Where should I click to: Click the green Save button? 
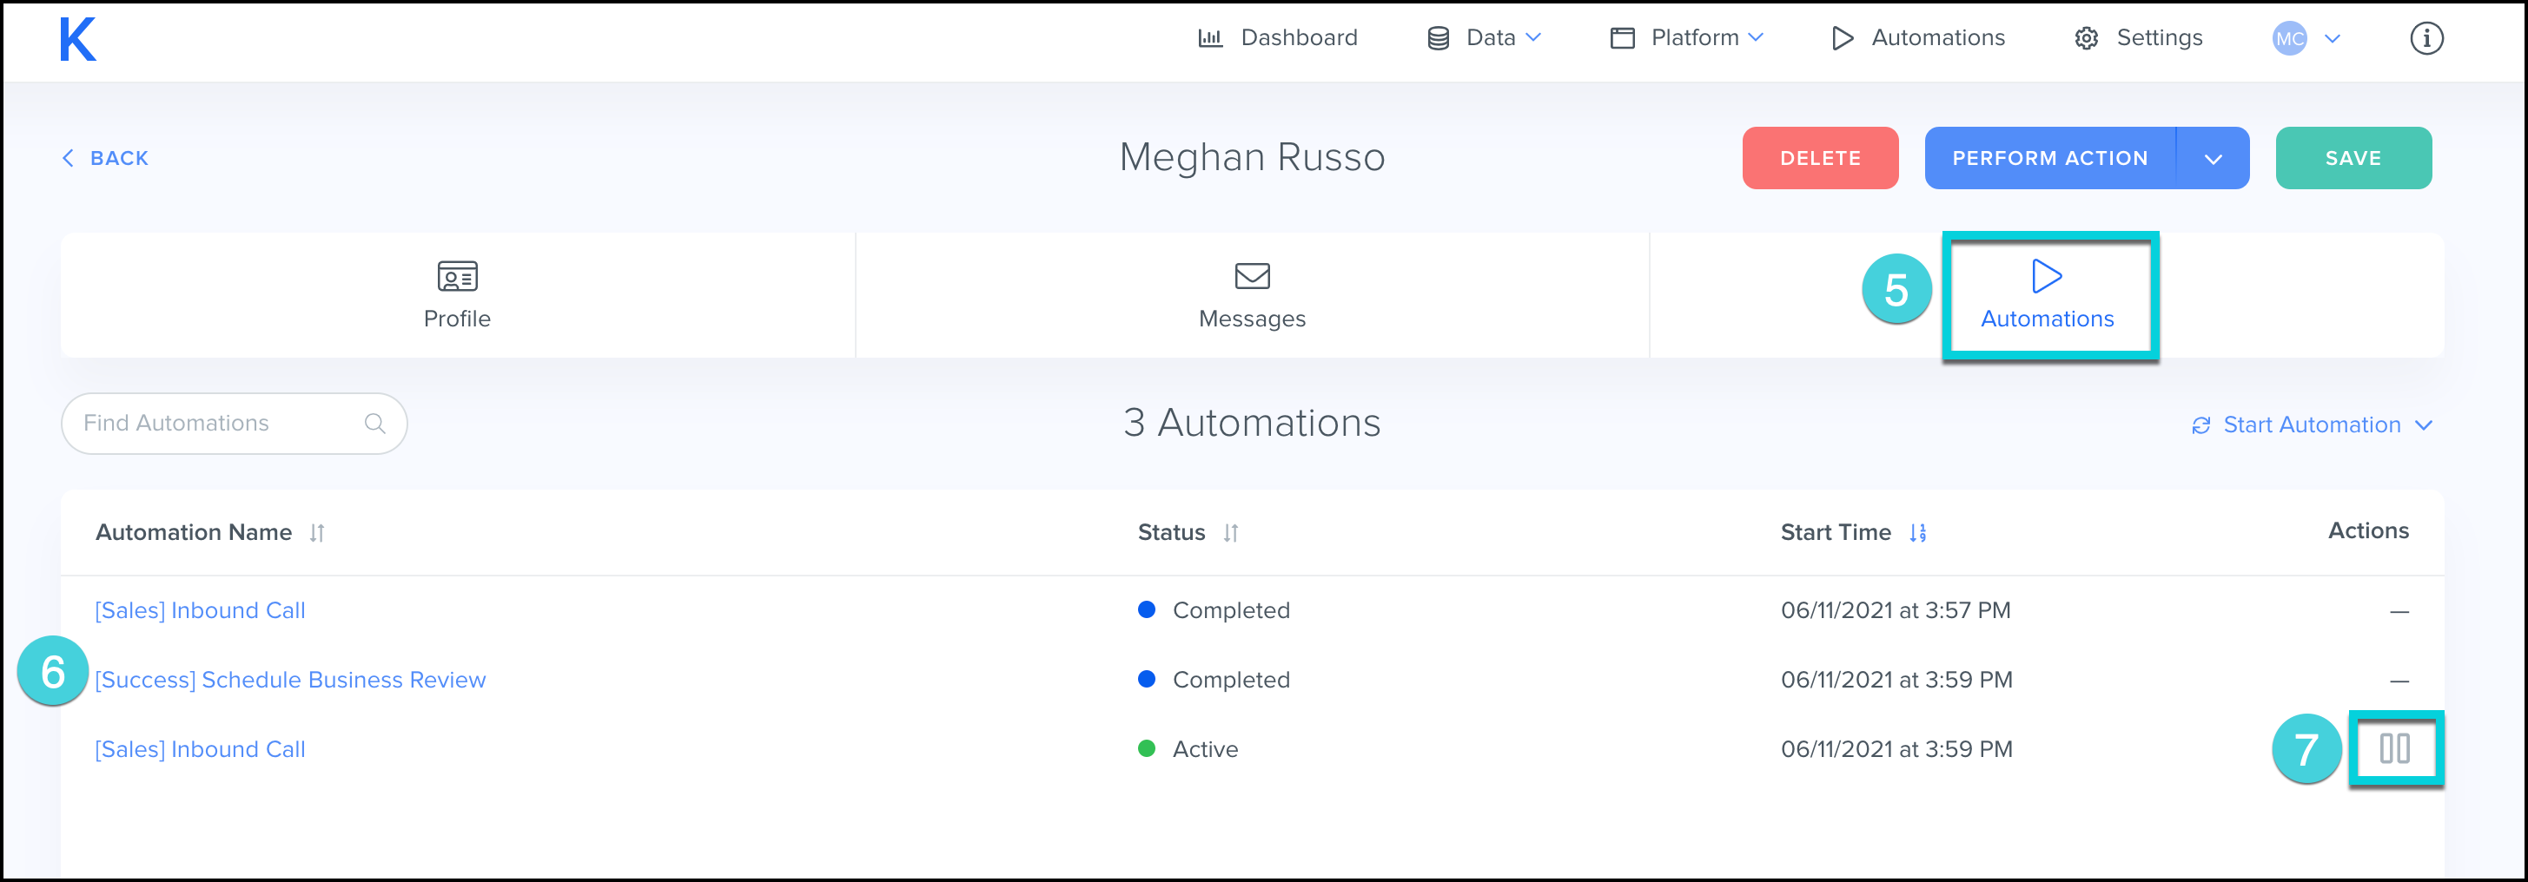click(x=2353, y=158)
